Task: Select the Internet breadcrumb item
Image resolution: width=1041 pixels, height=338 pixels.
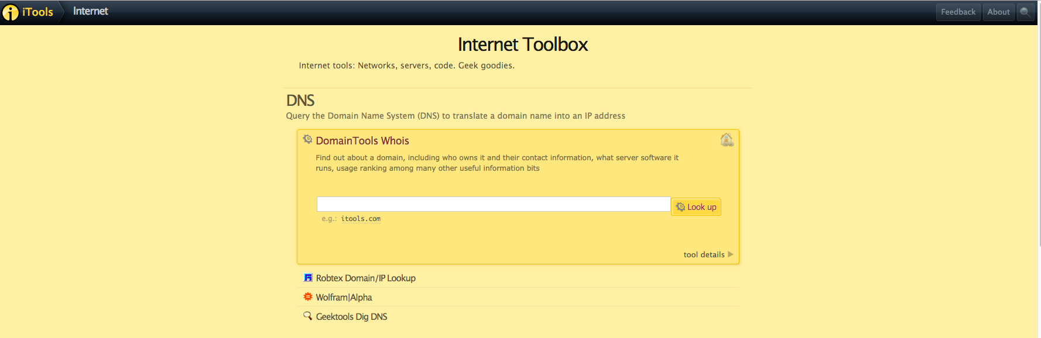Action: coord(90,11)
